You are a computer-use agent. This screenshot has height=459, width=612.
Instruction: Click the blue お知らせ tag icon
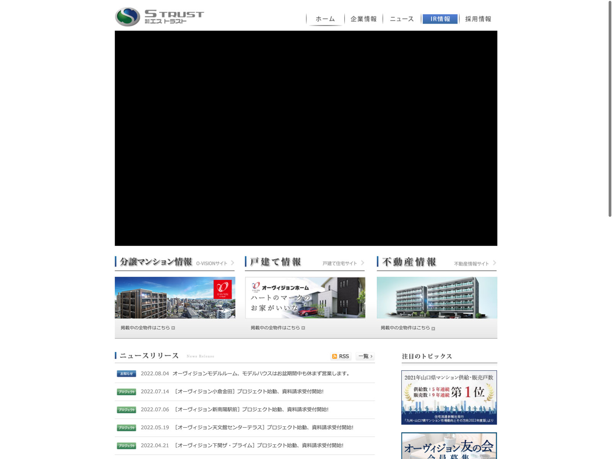[x=126, y=374]
